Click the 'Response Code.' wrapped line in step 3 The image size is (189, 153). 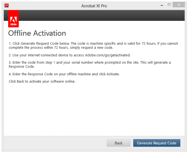(22, 67)
